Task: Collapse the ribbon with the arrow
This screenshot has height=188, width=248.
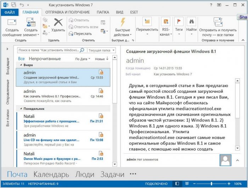Action: (x=243, y=40)
